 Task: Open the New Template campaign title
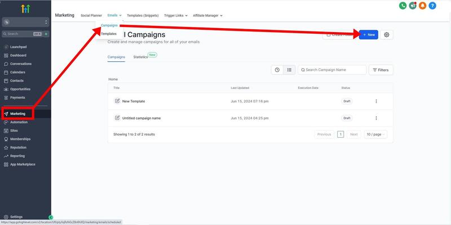point(134,101)
